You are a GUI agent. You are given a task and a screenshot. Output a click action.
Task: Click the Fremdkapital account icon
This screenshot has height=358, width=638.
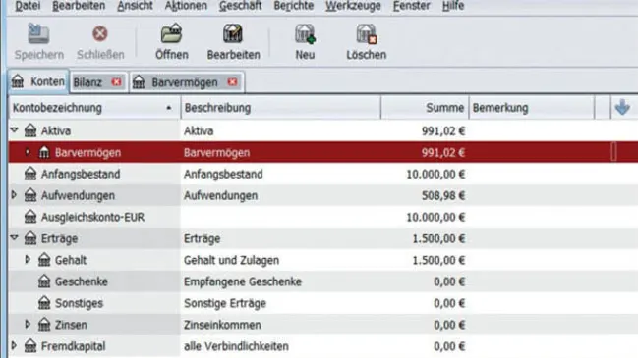(30, 346)
